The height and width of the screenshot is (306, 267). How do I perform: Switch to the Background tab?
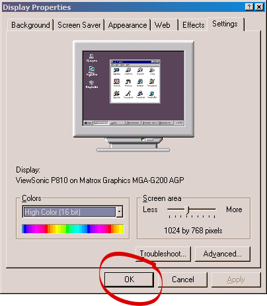pyautogui.click(x=30, y=25)
